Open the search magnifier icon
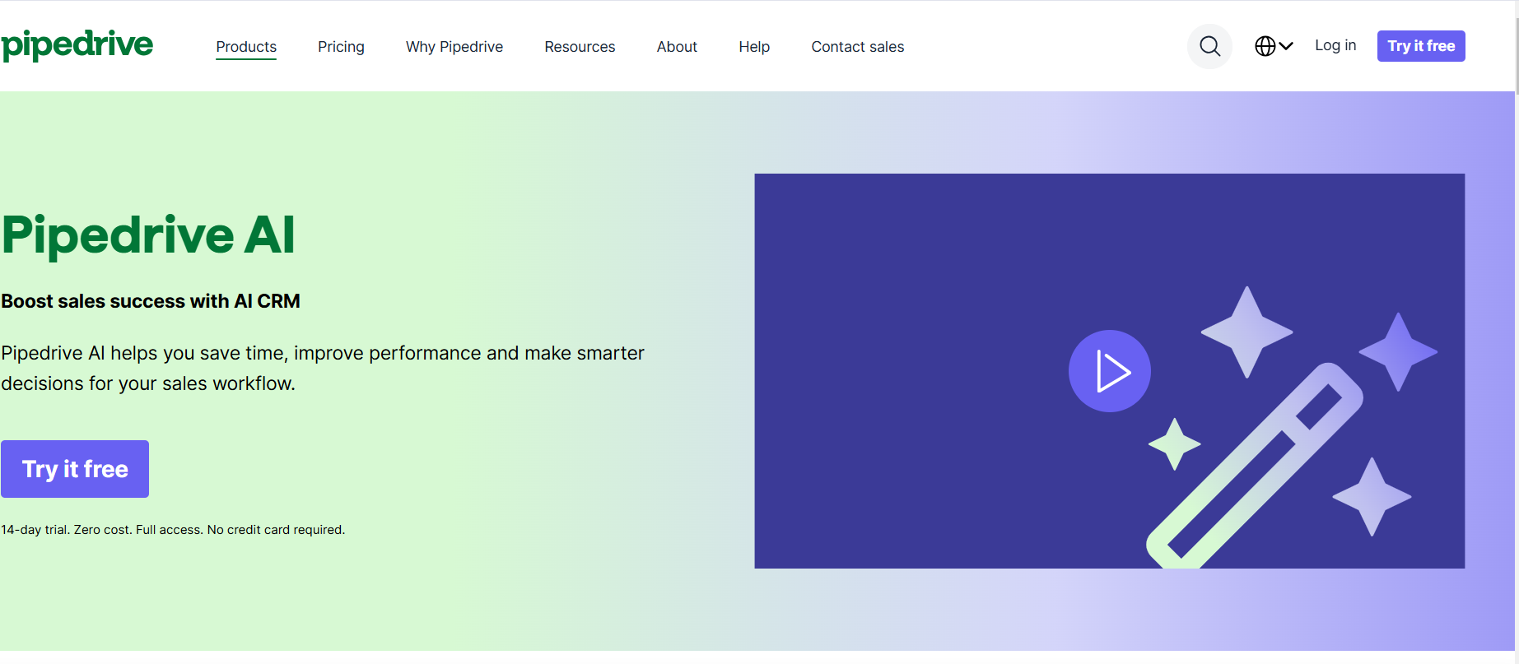Screen dimensions: 1519x664 1209,46
